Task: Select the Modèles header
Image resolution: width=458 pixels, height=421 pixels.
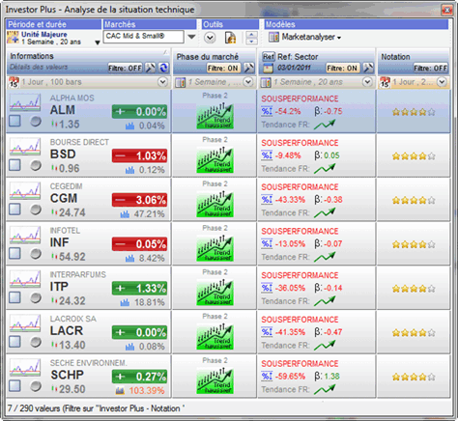Action: (x=357, y=24)
